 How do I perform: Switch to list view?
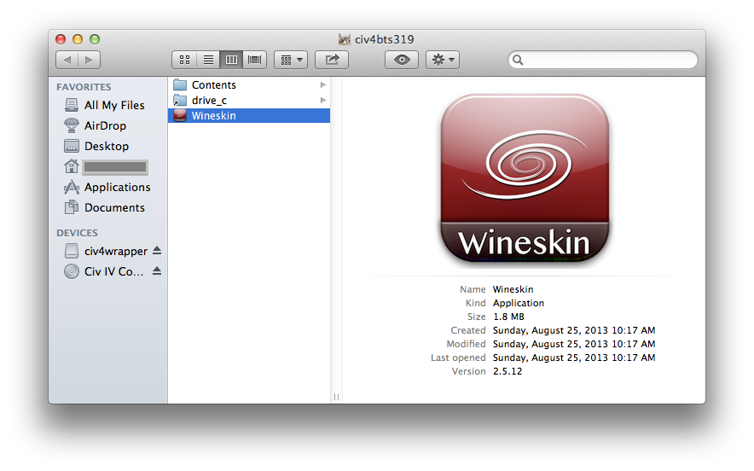tap(208, 60)
